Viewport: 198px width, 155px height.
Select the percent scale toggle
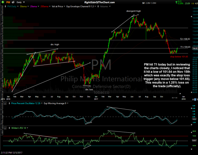point(197,100)
